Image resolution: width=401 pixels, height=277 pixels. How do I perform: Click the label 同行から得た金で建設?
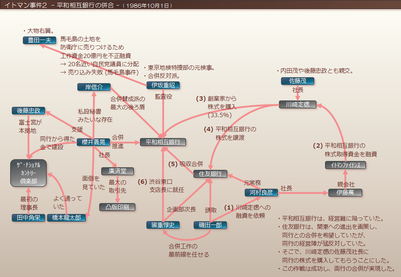[57, 143]
